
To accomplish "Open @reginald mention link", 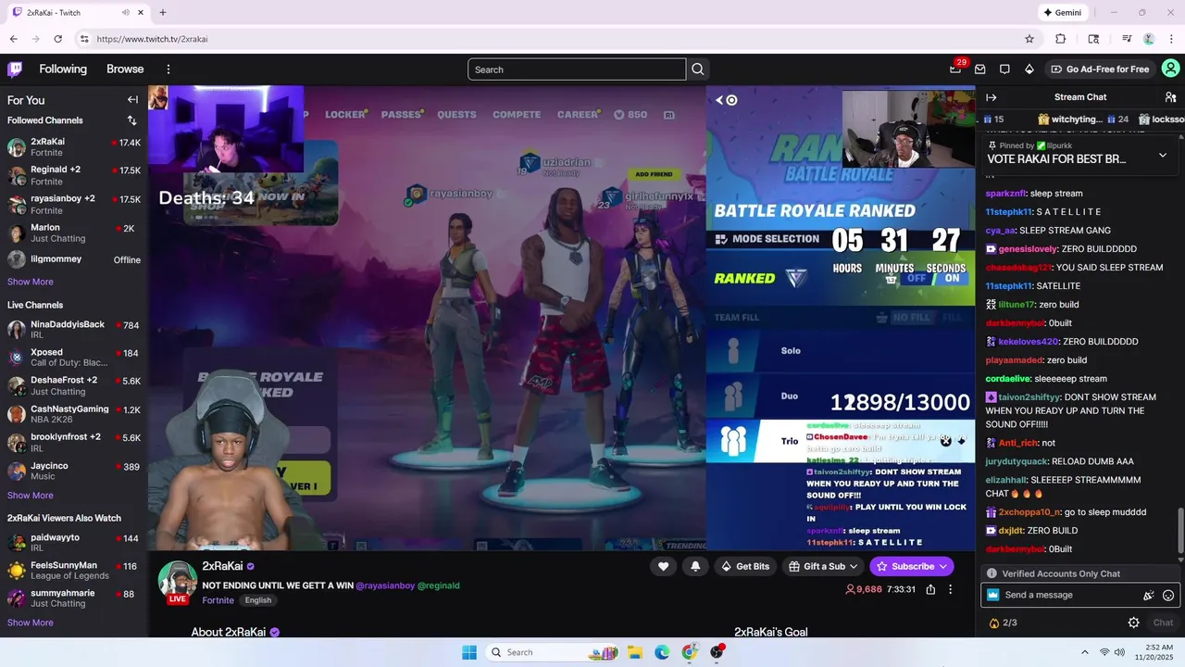I will point(439,585).
